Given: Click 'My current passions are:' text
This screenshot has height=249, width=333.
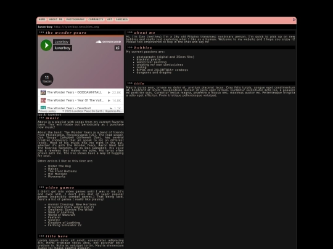Looking at the screenshot, I should (146, 52).
